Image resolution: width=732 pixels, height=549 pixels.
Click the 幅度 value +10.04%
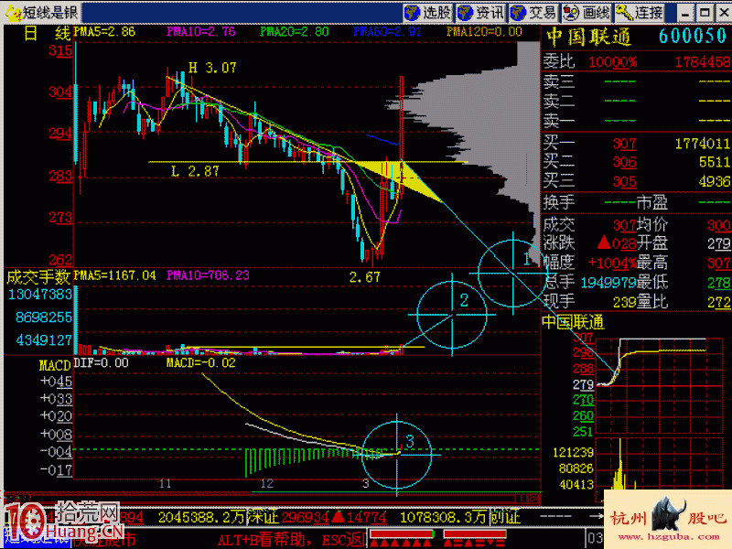(612, 263)
